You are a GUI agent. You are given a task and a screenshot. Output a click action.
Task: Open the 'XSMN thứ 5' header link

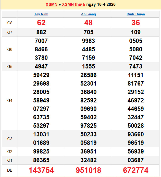coord(73,5)
